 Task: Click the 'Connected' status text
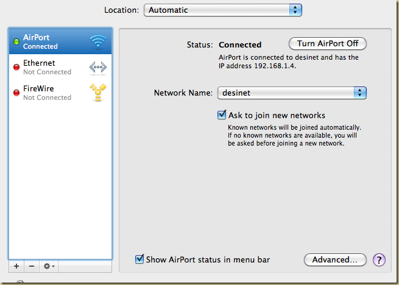[240, 45]
